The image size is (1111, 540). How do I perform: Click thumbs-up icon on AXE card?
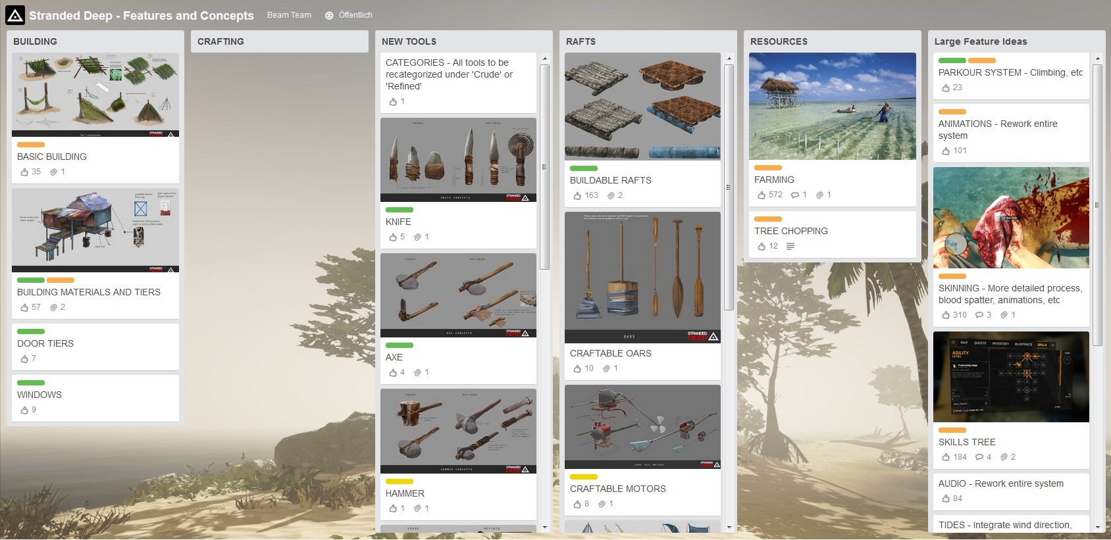coord(393,372)
